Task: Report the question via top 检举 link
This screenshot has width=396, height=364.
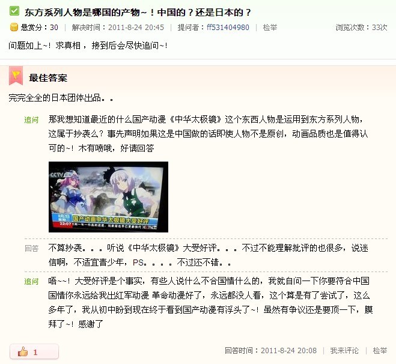Action: (x=270, y=27)
